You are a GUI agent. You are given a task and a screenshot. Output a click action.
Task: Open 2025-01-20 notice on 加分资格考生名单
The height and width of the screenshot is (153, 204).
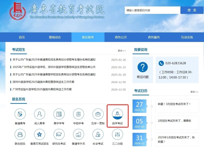(54, 74)
